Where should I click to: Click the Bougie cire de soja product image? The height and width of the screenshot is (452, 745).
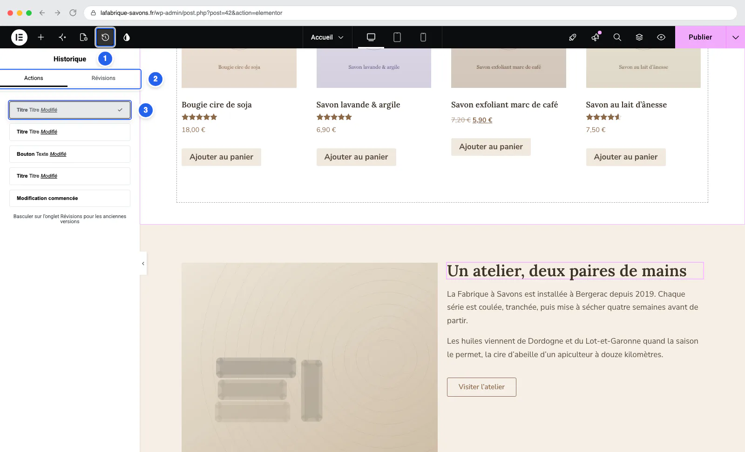(239, 68)
